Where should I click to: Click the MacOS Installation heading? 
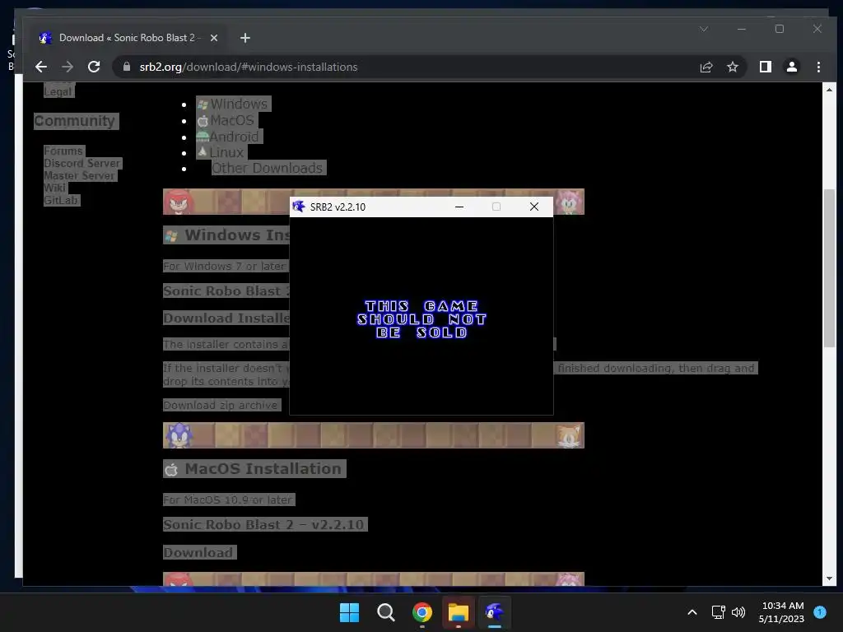pyautogui.click(x=255, y=468)
